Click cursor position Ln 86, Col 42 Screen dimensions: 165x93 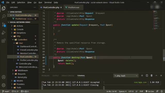point(111,91)
